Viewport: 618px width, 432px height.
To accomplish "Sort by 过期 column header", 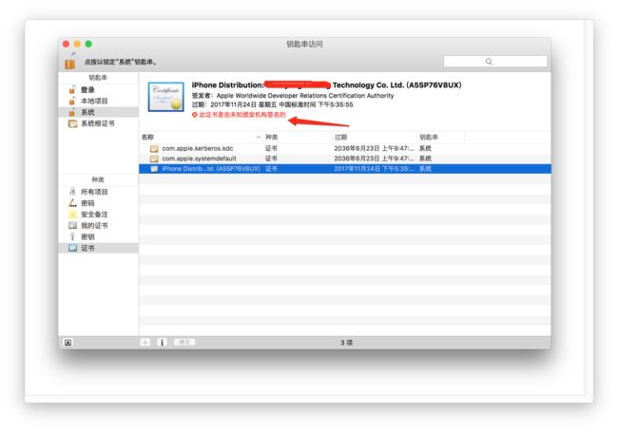I will [375, 137].
